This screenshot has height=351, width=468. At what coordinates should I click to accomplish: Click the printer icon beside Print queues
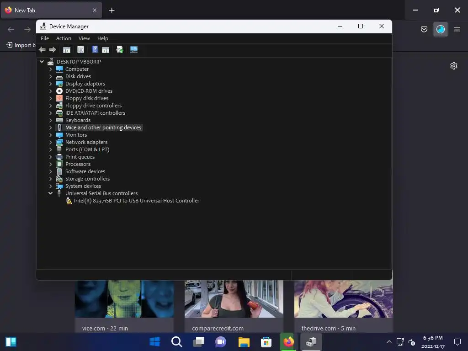click(x=59, y=157)
